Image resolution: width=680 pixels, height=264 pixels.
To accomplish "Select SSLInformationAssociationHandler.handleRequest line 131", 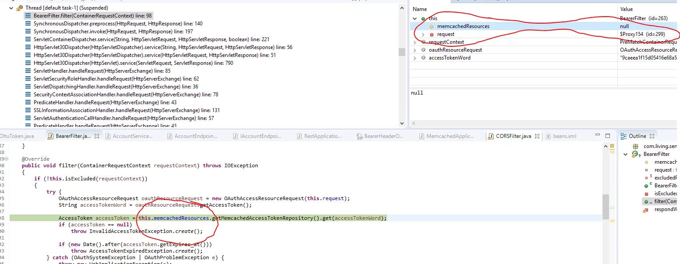I will coord(127,110).
